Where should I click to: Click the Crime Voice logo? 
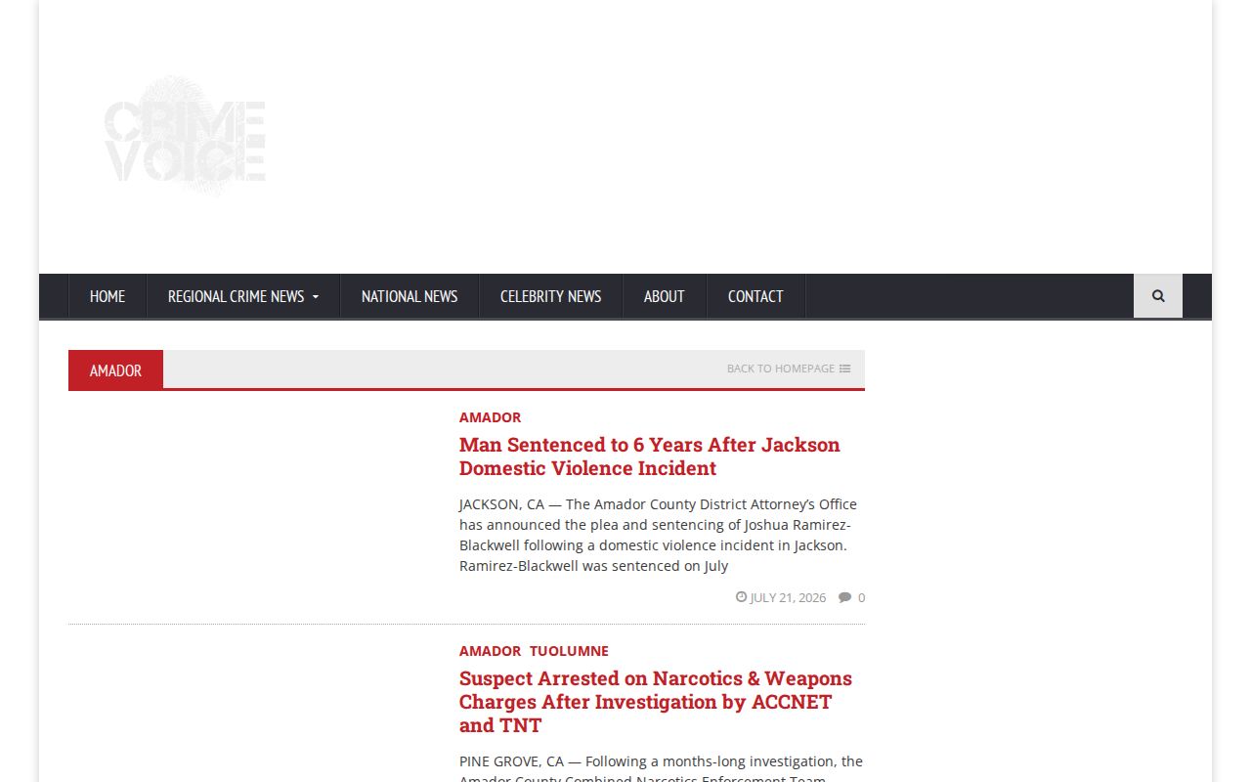(185, 137)
